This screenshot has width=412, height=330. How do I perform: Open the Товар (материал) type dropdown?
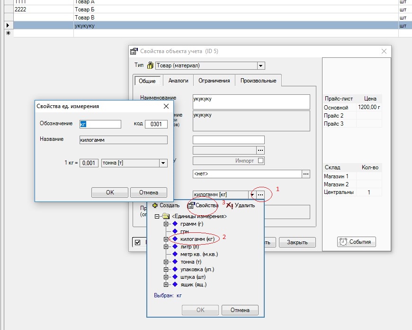click(x=260, y=65)
